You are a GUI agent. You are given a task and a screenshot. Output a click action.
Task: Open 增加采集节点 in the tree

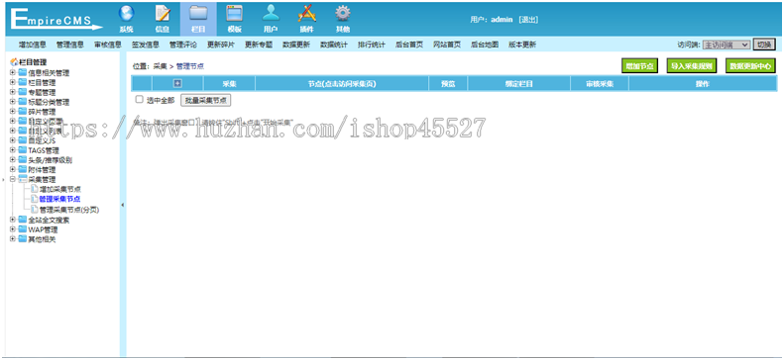[x=60, y=190]
